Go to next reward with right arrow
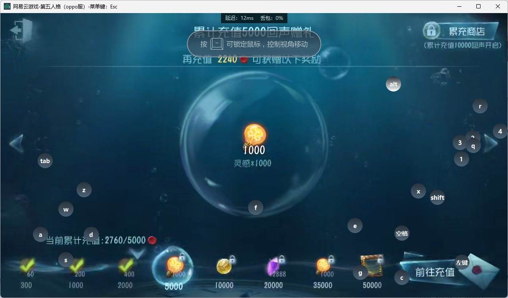Image resolution: width=508 pixels, height=298 pixels. point(491,143)
